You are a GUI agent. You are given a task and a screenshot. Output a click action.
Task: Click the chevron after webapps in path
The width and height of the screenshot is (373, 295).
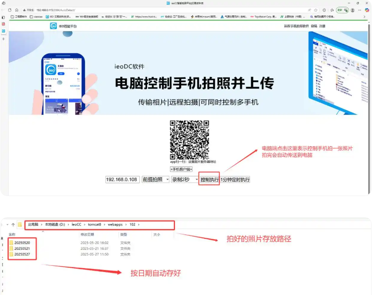click(x=126, y=224)
